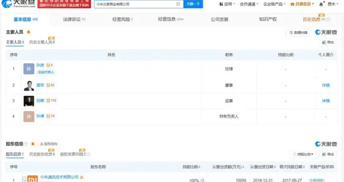Open the 企业级产品 dropdown menu
This screenshot has height=182, width=344.
pos(274,4)
